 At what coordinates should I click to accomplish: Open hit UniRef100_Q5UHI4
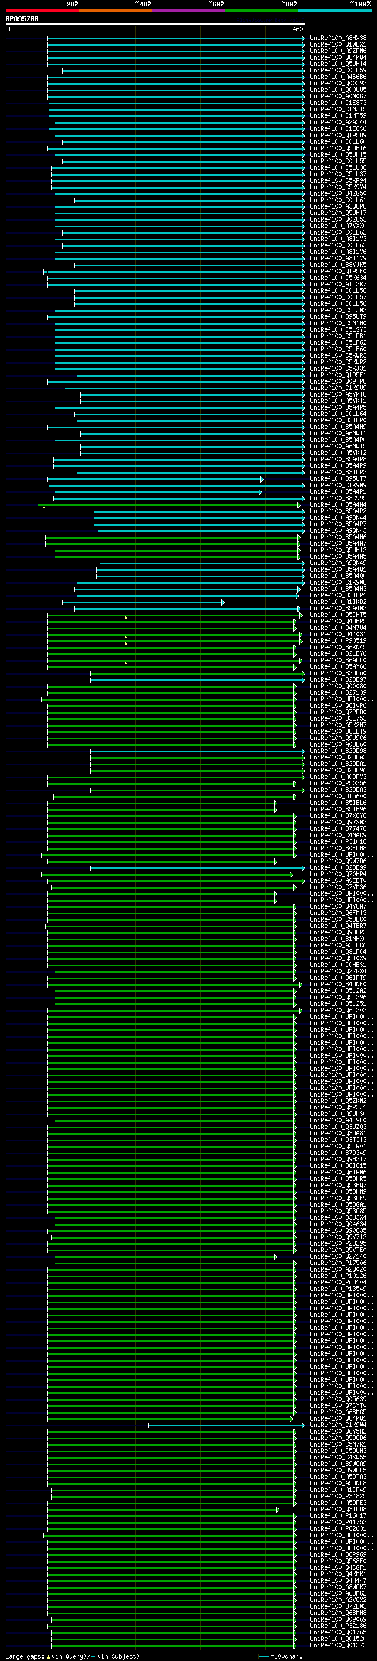338,64
